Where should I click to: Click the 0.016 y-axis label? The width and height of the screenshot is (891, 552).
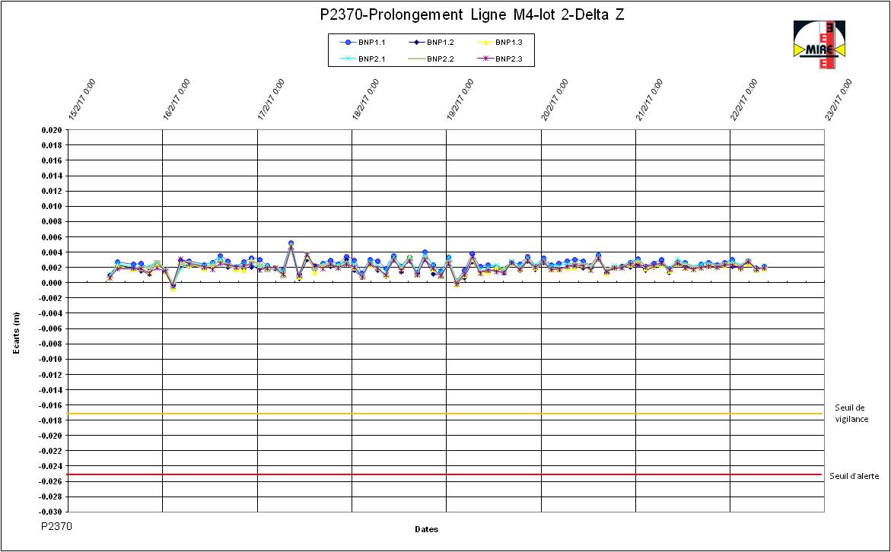tap(53, 160)
